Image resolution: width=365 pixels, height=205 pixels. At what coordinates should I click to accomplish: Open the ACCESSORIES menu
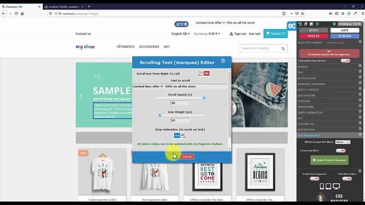click(x=149, y=47)
